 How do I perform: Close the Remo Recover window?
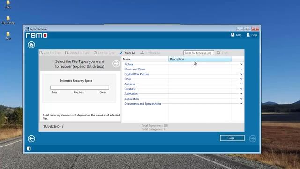pyautogui.click(x=255, y=29)
